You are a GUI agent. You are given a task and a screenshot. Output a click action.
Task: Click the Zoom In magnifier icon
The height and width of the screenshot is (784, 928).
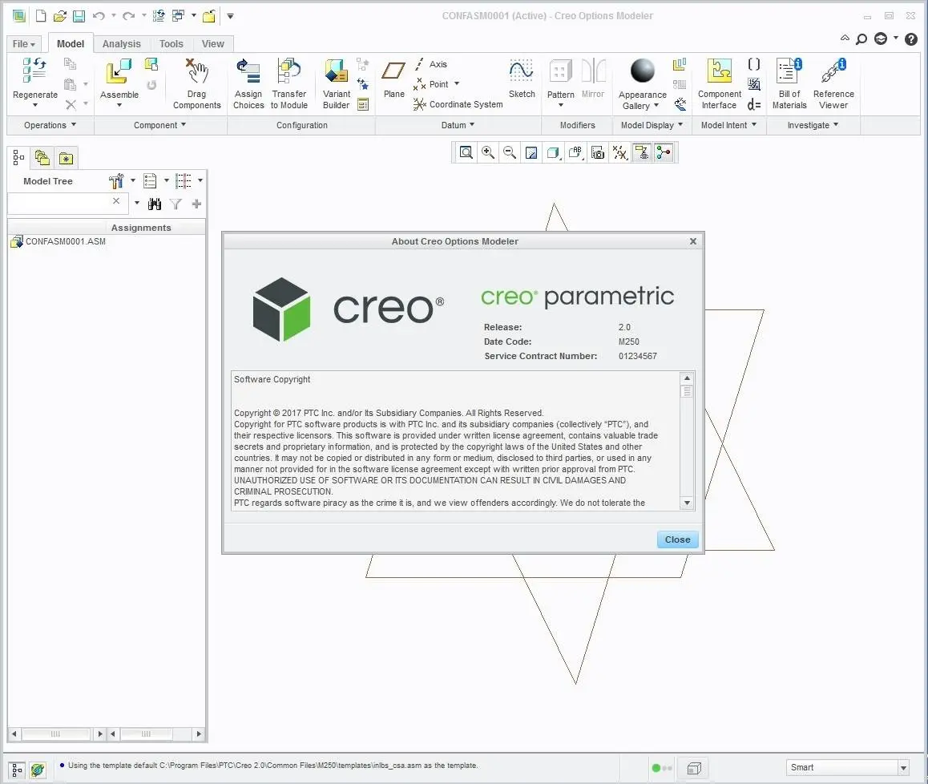[x=488, y=153]
